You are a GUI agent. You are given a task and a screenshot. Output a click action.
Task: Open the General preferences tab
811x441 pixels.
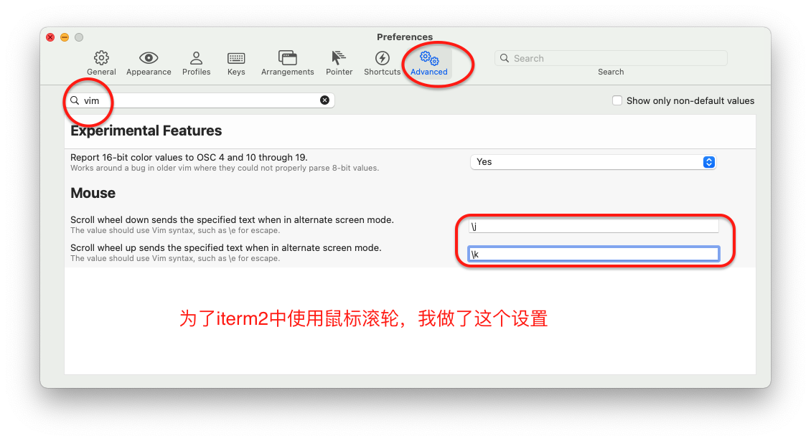click(x=101, y=64)
